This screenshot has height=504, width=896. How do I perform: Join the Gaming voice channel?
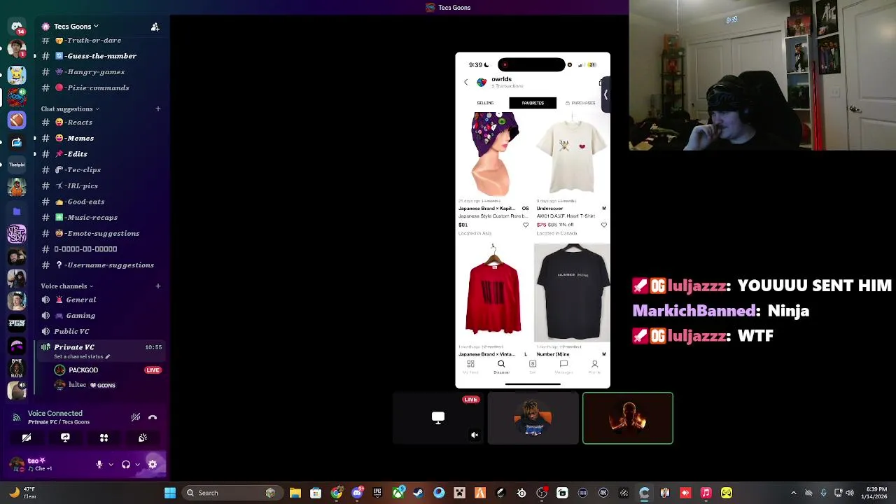click(x=101, y=316)
